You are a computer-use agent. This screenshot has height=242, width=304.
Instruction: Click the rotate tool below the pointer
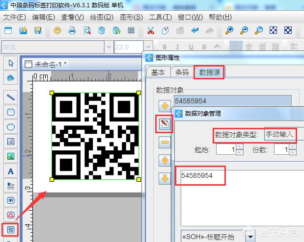(x=11, y=78)
